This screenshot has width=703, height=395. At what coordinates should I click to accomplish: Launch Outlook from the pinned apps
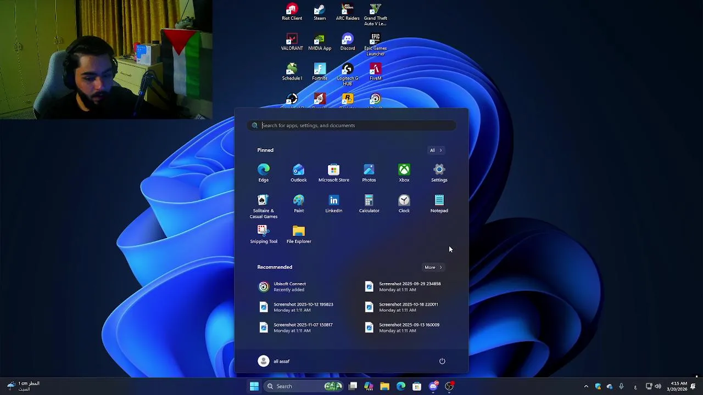299,173
